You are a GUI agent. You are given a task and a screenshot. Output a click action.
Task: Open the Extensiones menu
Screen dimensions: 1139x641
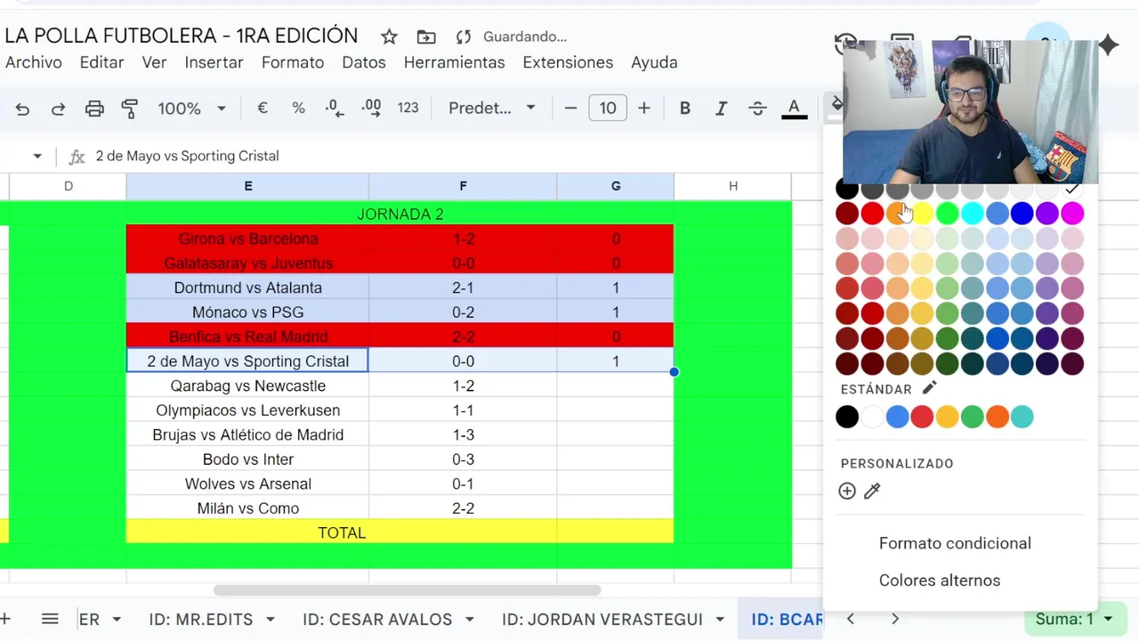[x=568, y=62]
